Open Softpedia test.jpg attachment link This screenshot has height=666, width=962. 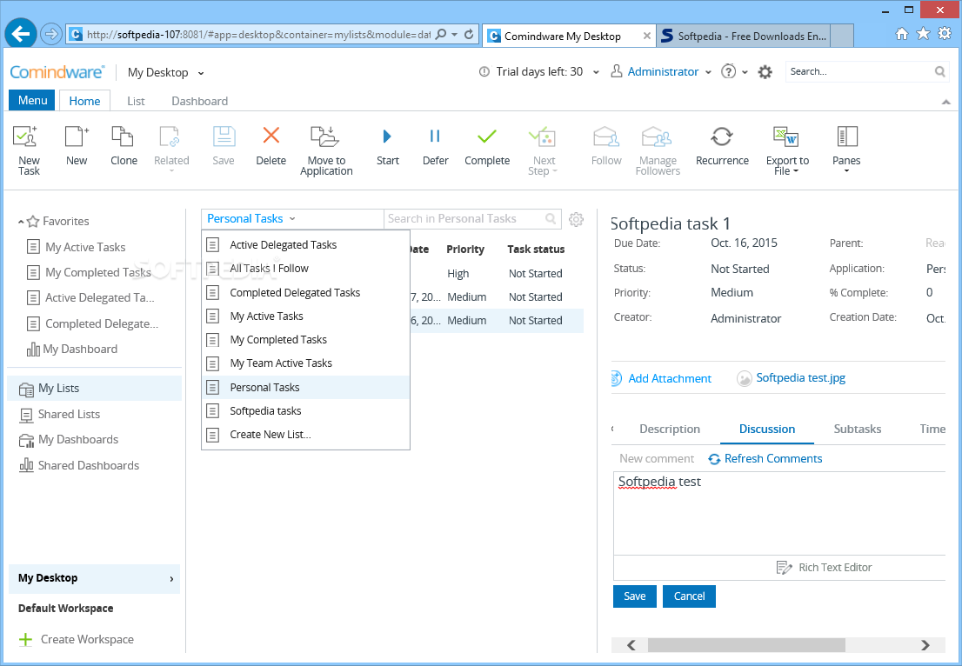point(800,377)
